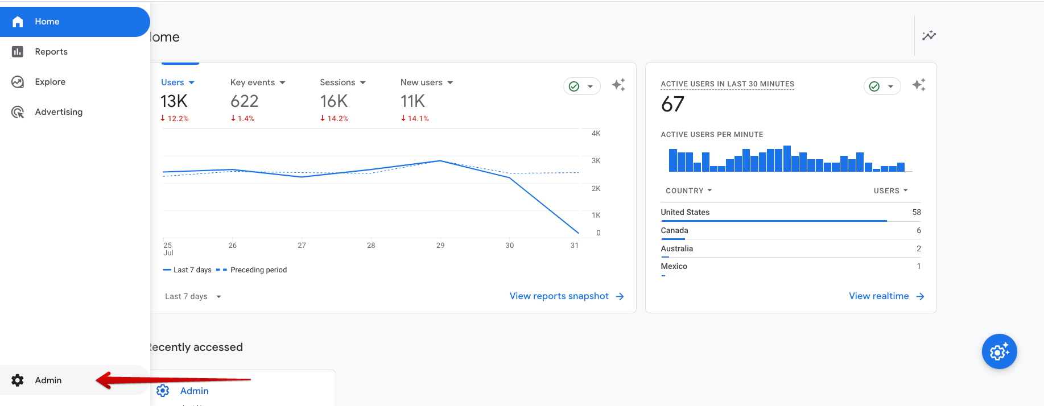Image resolution: width=1044 pixels, height=406 pixels.
Task: Click sparkle insights icon on Users chart card
Action: (618, 85)
